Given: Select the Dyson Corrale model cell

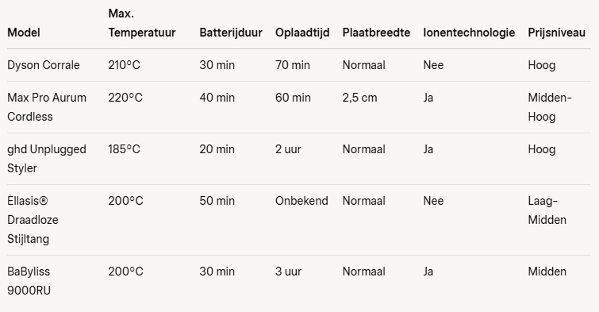Looking at the screenshot, I should (x=44, y=65).
